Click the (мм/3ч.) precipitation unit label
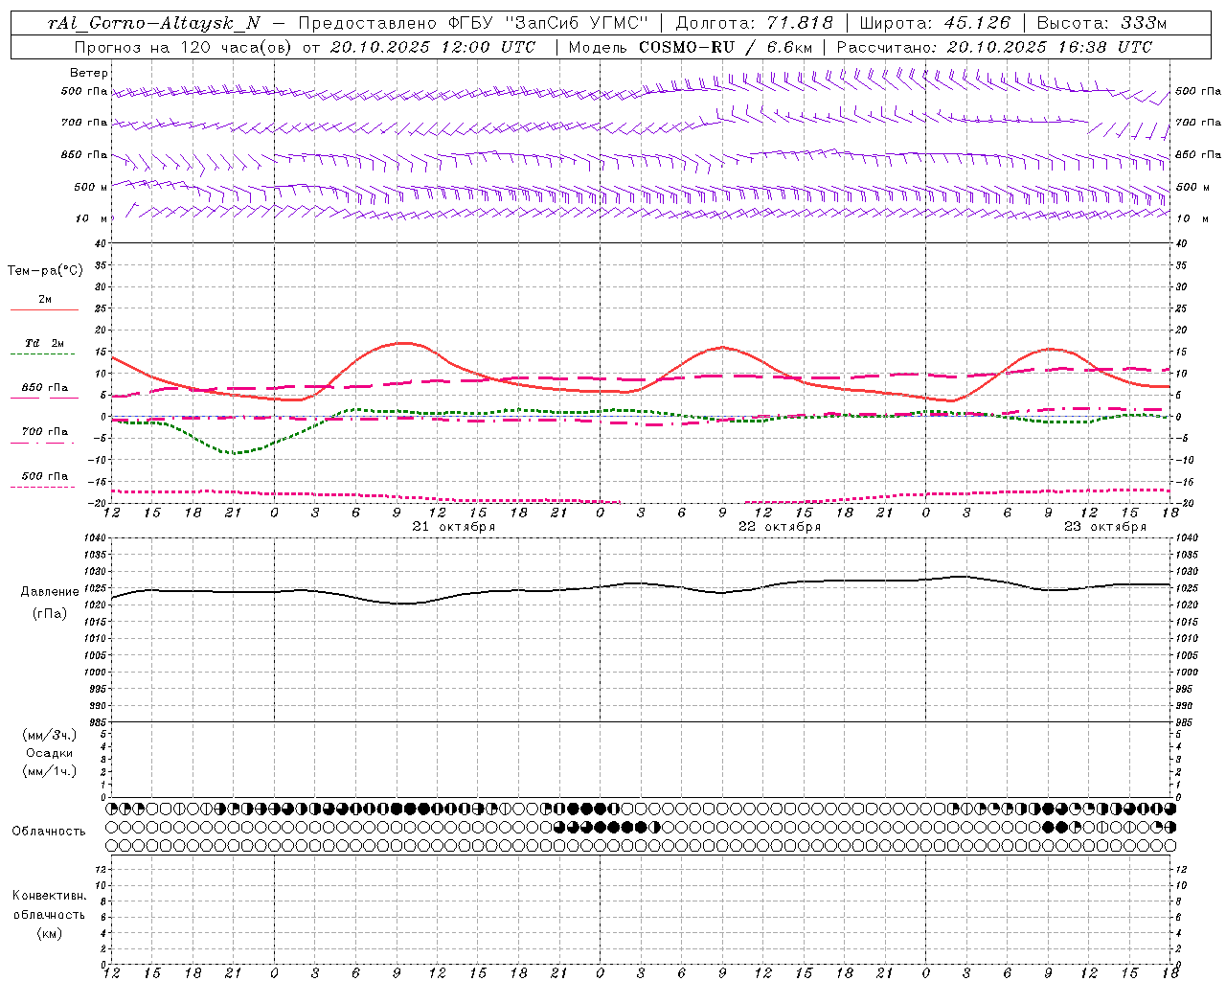Screen dimensions: 1226x981 tap(50, 735)
